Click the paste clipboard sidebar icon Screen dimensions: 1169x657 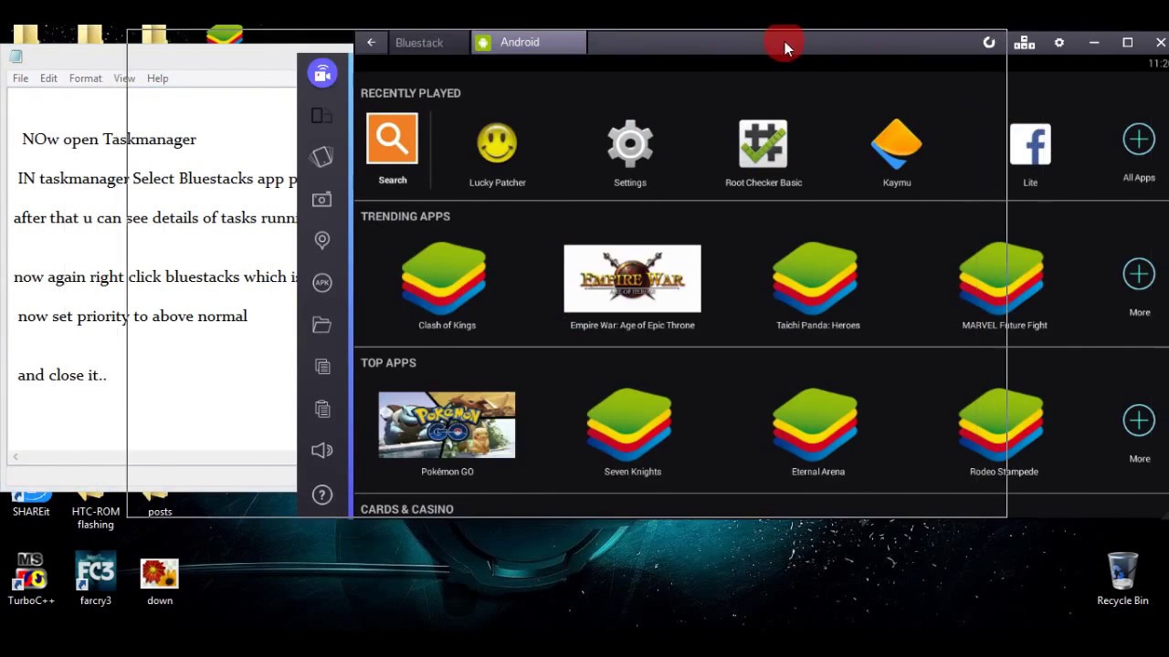(x=321, y=408)
